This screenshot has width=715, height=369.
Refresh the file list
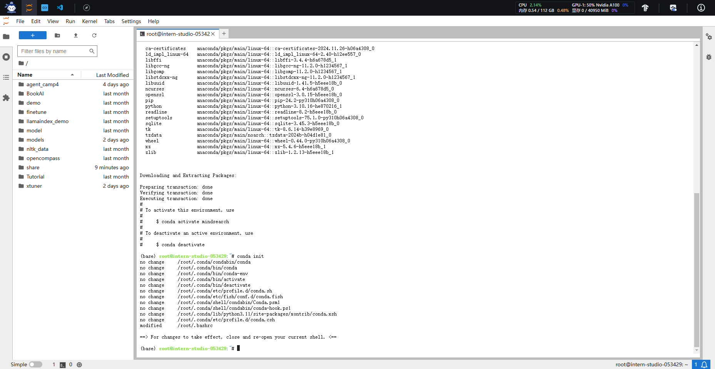coord(94,35)
